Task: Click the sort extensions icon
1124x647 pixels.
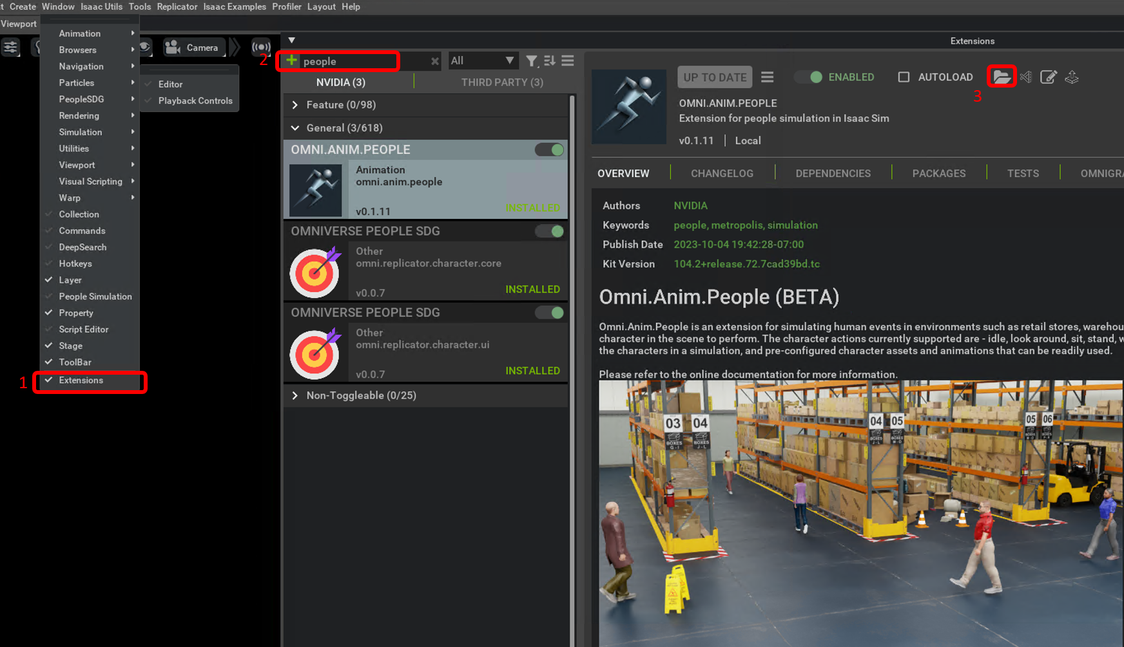Action: point(550,61)
